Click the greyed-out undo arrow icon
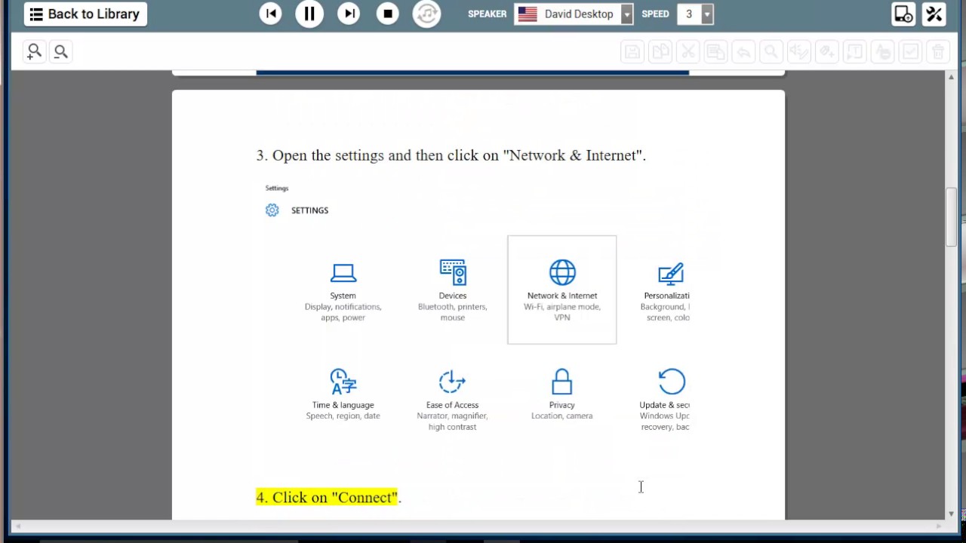Viewport: 966px width, 543px height. tap(743, 51)
